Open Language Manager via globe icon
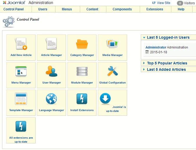Image resolution: width=196 pixels, height=150 pixels. pyautogui.click(x=51, y=99)
